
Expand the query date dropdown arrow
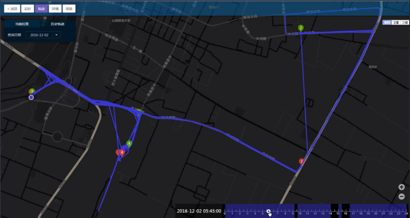coord(56,35)
